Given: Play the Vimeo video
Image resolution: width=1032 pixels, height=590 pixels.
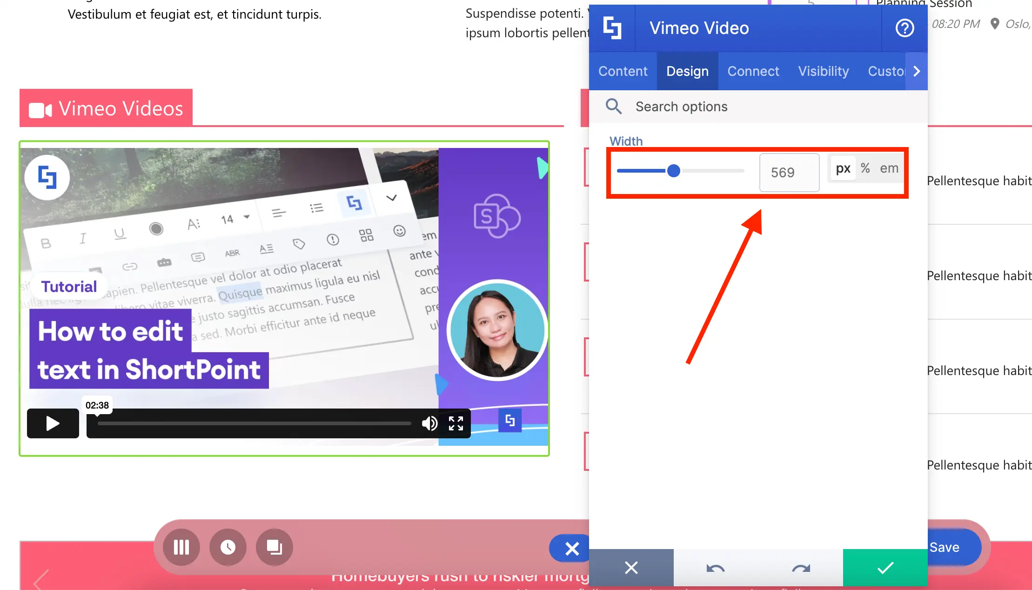Looking at the screenshot, I should (53, 423).
